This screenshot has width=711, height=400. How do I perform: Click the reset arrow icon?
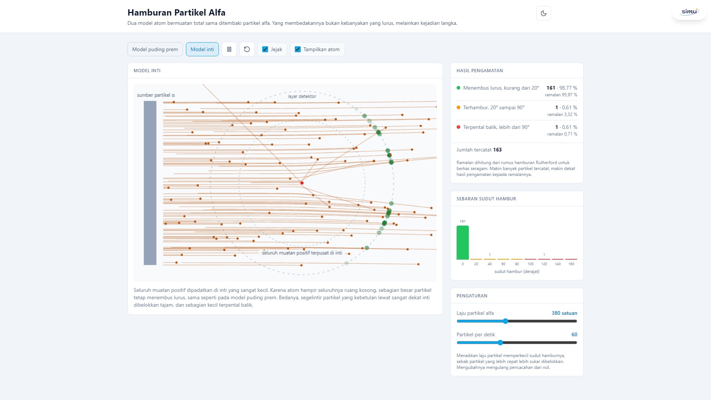click(x=247, y=49)
